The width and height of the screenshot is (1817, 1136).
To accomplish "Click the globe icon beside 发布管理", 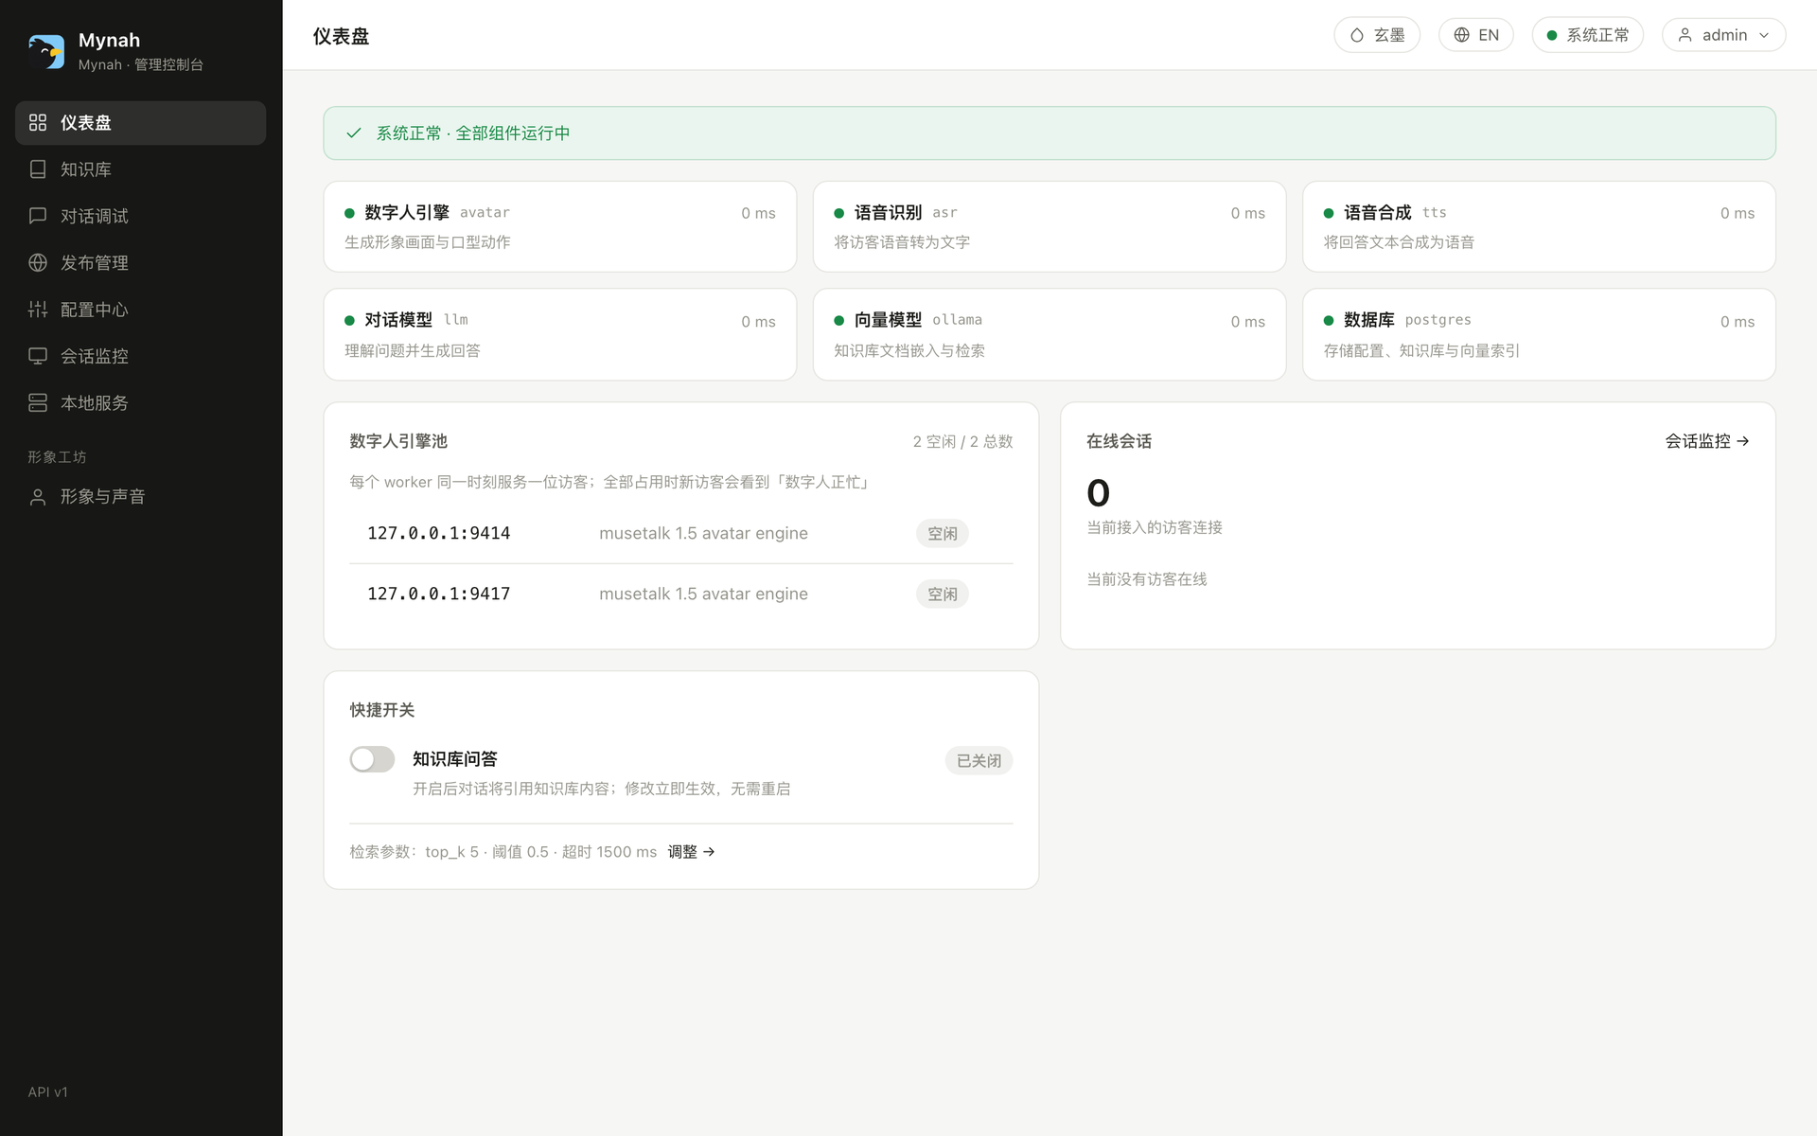I will [x=38, y=263].
